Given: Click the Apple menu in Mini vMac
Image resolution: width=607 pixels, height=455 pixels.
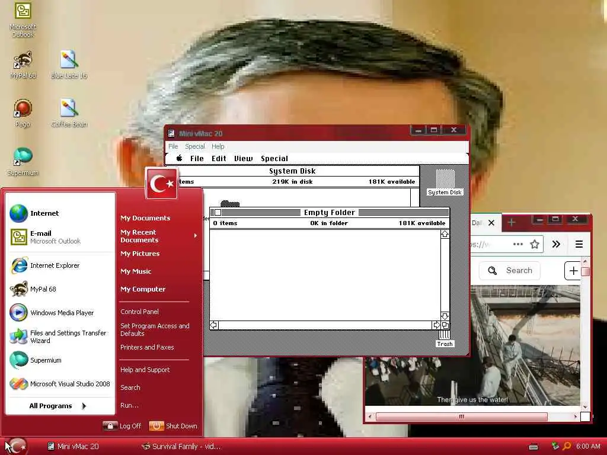Looking at the screenshot, I should click(179, 158).
